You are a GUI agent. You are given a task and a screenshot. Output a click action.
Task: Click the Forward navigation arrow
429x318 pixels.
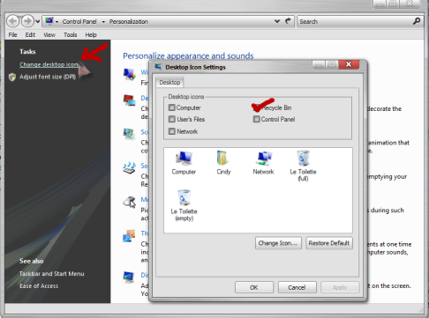(27, 21)
